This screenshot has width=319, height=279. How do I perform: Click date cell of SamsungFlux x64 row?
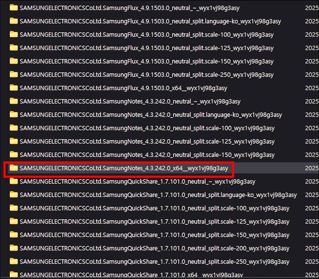click(312, 88)
